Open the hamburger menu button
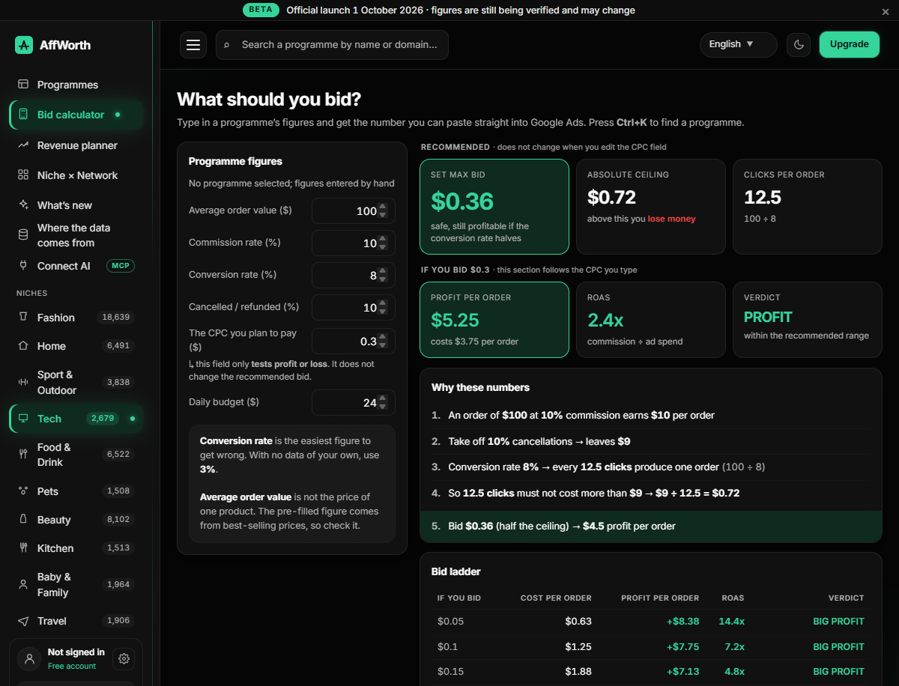 193,45
